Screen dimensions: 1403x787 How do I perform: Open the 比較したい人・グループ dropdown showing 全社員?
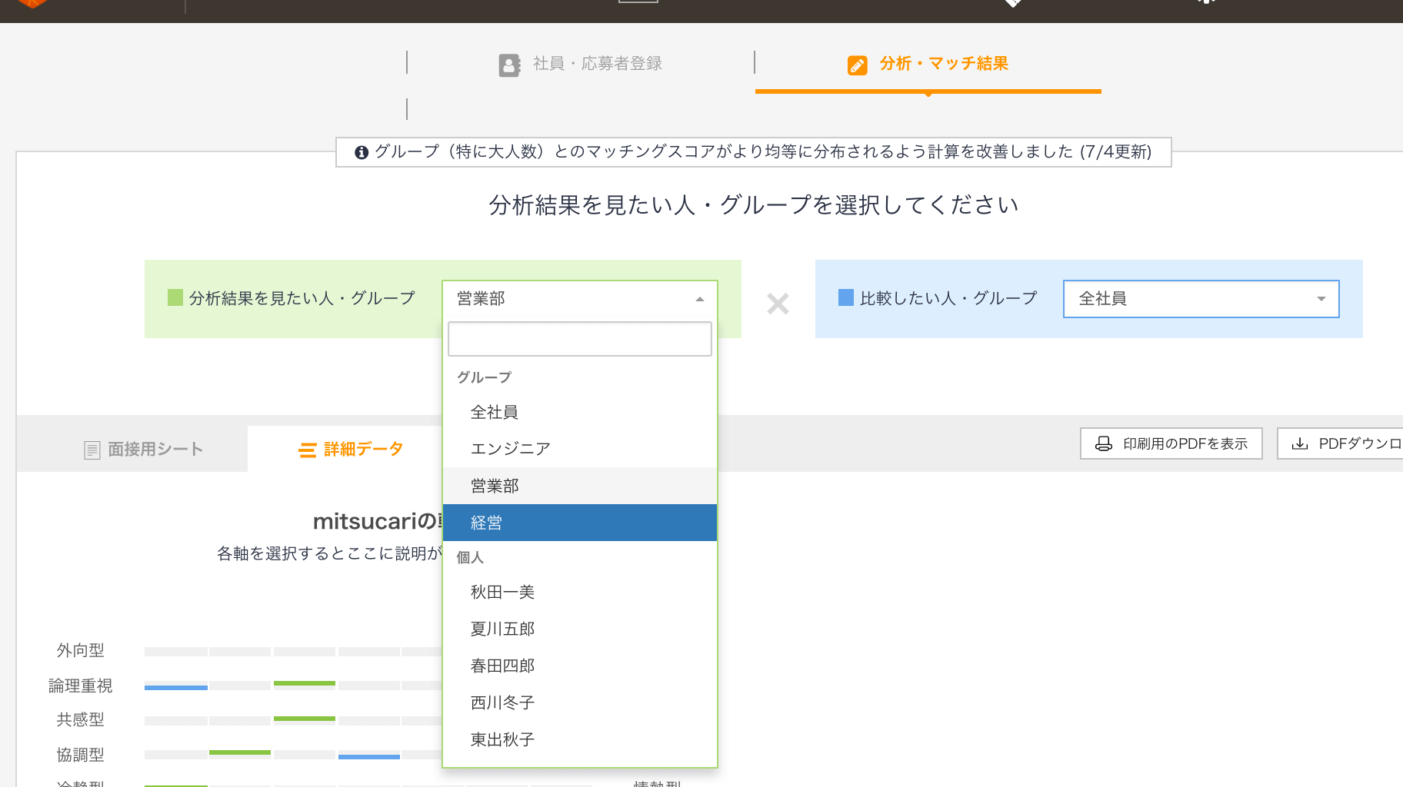(1200, 299)
